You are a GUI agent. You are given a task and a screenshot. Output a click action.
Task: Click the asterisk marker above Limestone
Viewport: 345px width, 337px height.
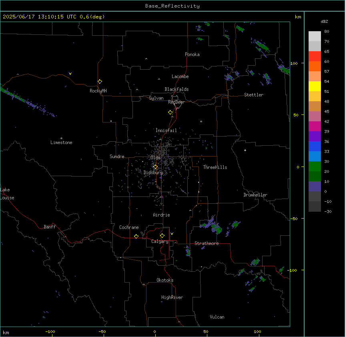point(61,138)
